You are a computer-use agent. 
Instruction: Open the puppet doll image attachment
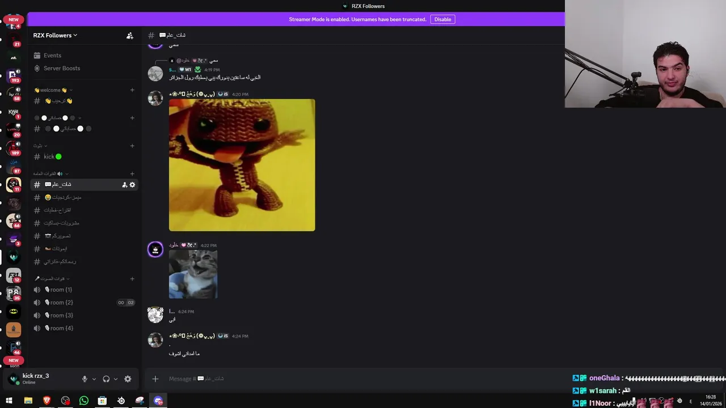tap(242, 165)
